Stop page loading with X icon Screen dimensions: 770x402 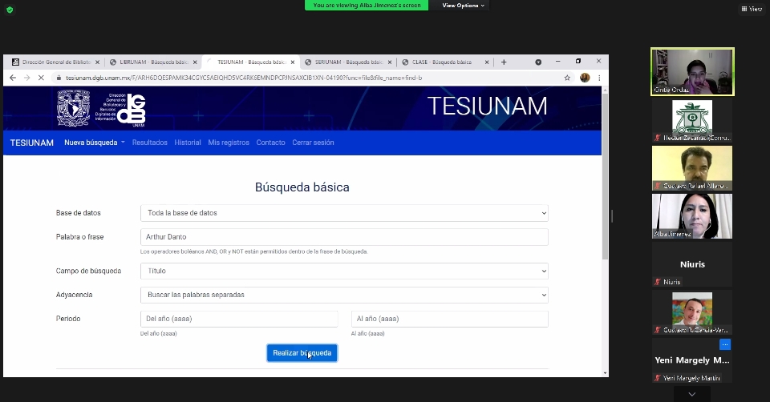[x=41, y=78]
